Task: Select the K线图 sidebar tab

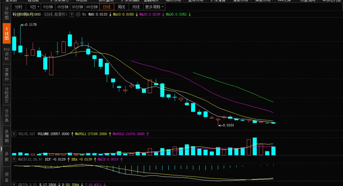Action: pyautogui.click(x=7, y=33)
